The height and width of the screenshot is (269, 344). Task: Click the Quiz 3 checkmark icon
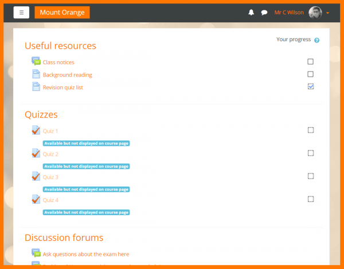click(36, 176)
